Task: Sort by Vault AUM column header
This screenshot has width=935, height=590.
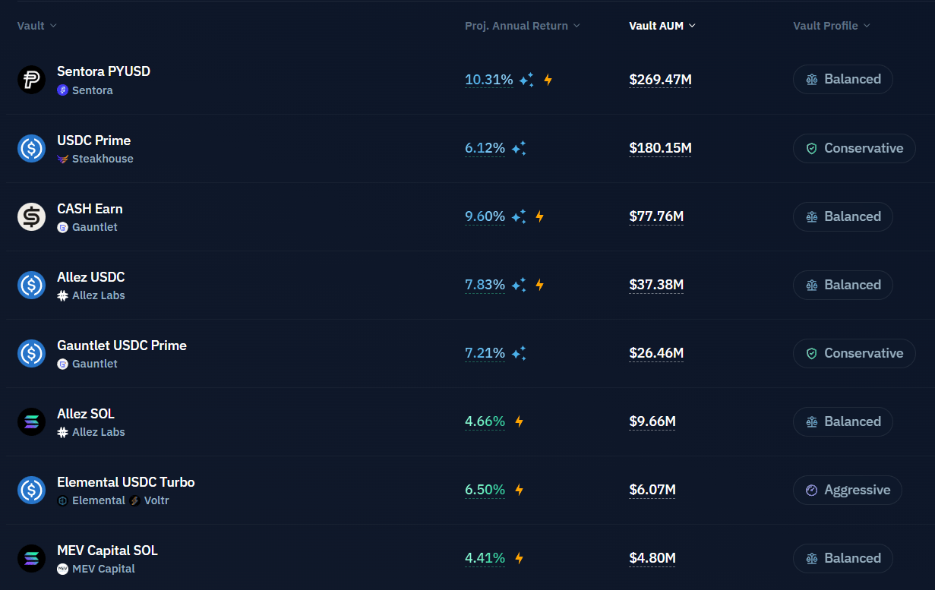Action: (x=662, y=26)
